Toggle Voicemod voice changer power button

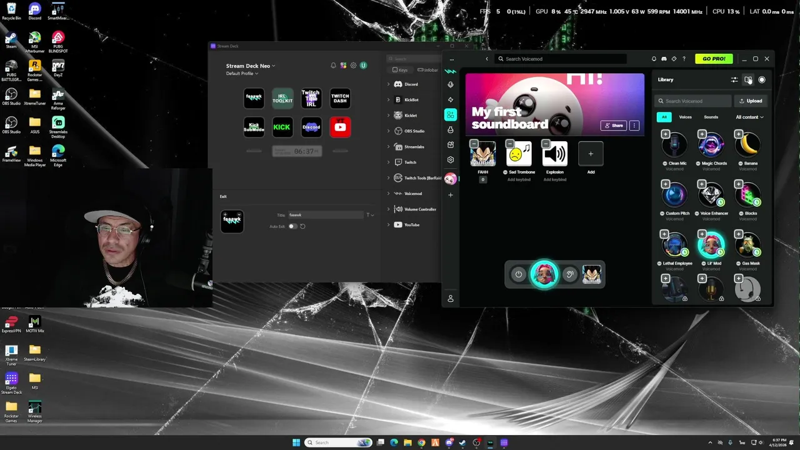click(x=518, y=274)
